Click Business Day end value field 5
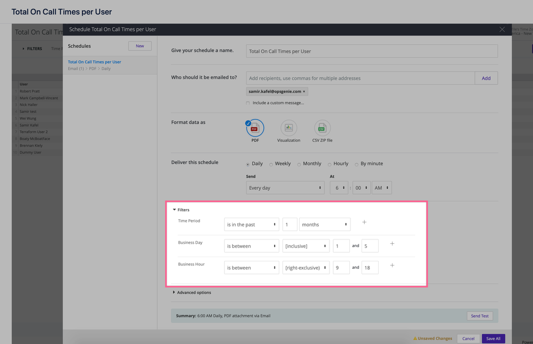 tap(370, 246)
